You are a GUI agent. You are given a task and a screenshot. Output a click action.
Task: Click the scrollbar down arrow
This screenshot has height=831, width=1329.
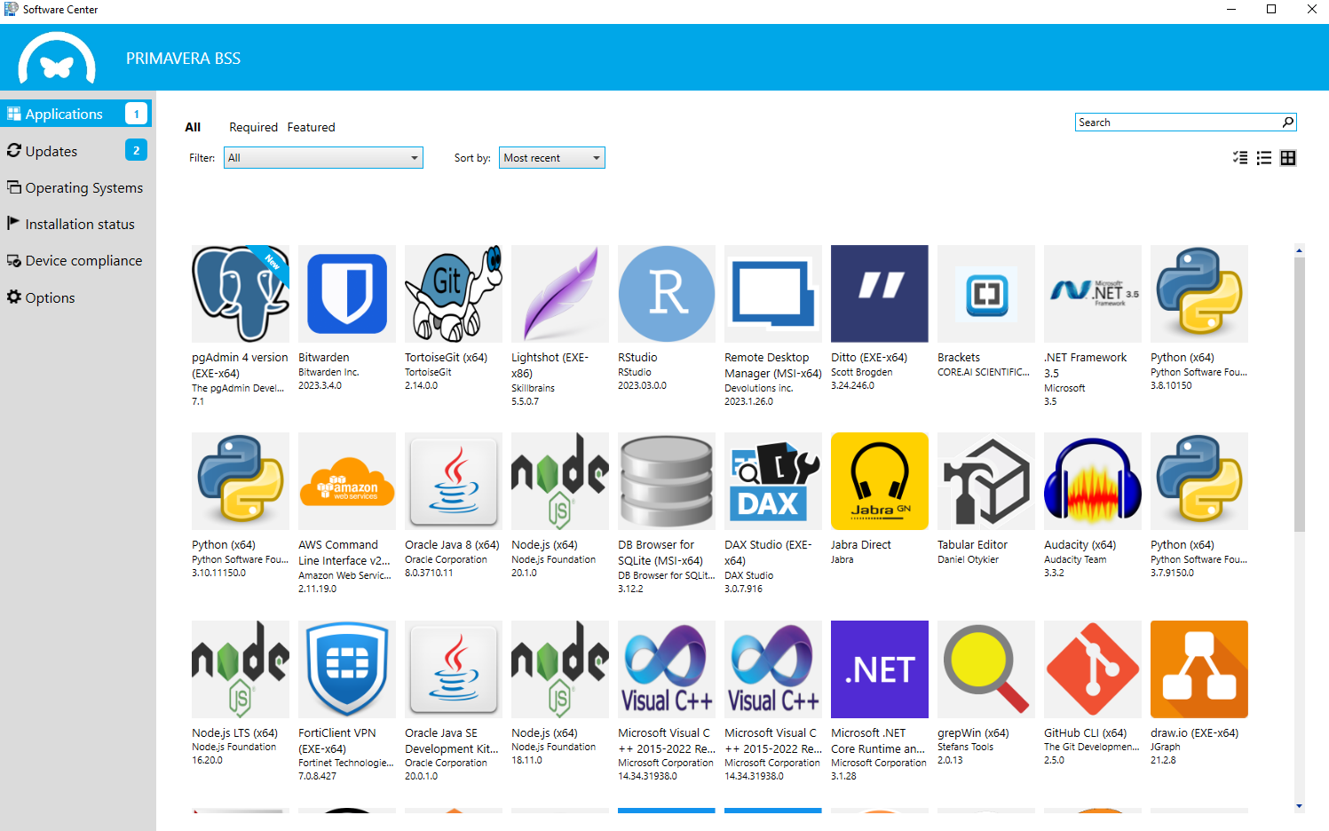click(x=1299, y=806)
